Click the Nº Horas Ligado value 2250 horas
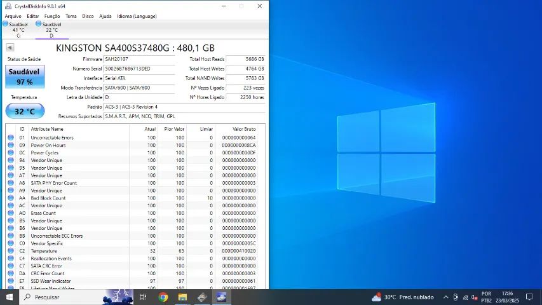 (x=245, y=97)
